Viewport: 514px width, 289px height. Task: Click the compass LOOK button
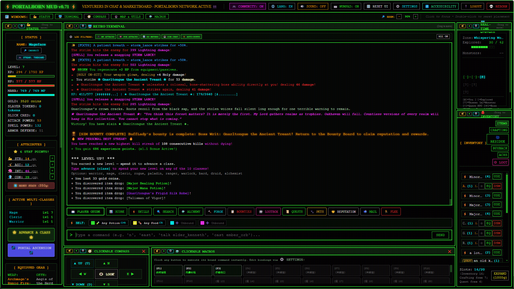(107, 274)
